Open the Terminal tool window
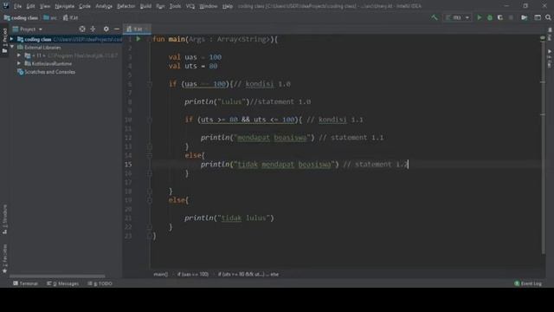This screenshot has width=554, height=312. coord(25,283)
